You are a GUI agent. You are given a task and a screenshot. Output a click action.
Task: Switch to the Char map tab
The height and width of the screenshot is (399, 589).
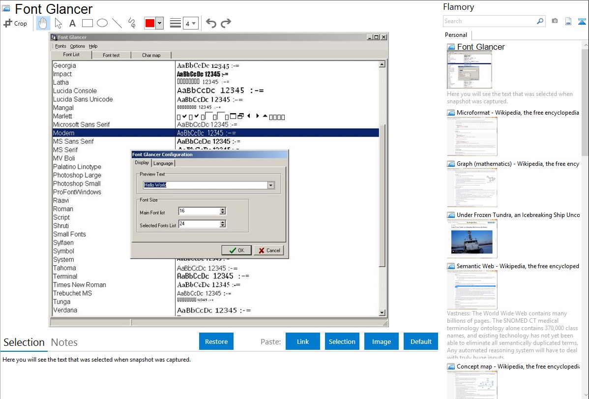point(151,55)
